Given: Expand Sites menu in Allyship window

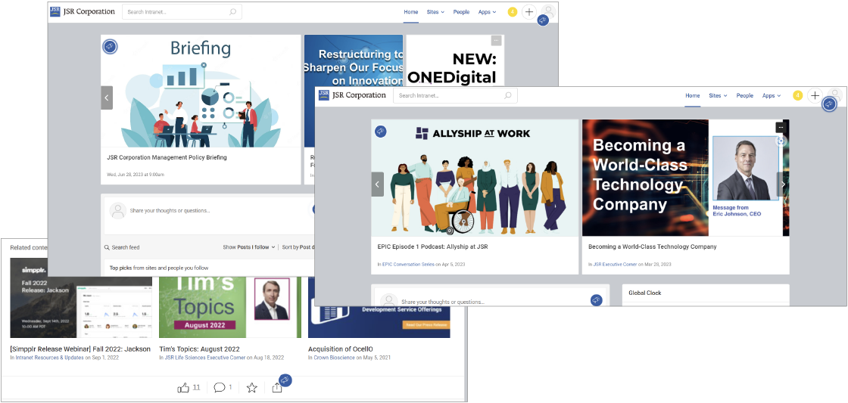Looking at the screenshot, I should [718, 95].
